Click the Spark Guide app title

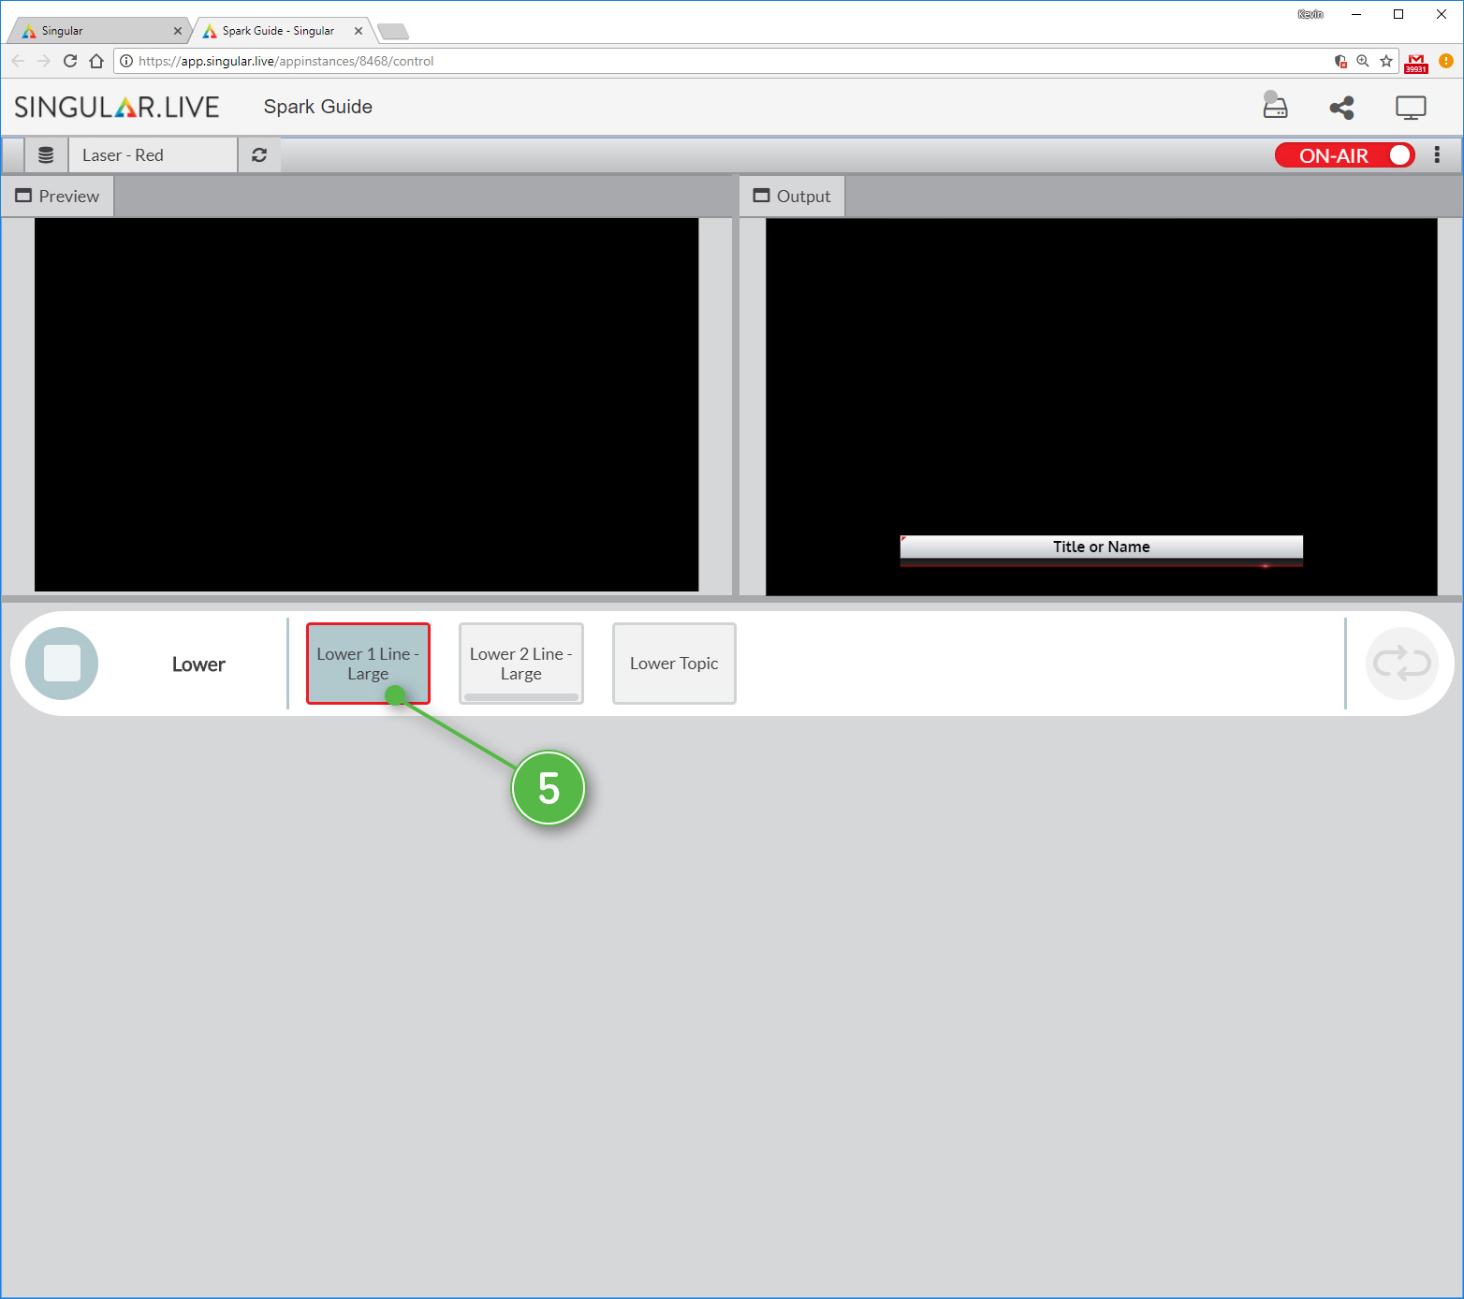click(318, 107)
